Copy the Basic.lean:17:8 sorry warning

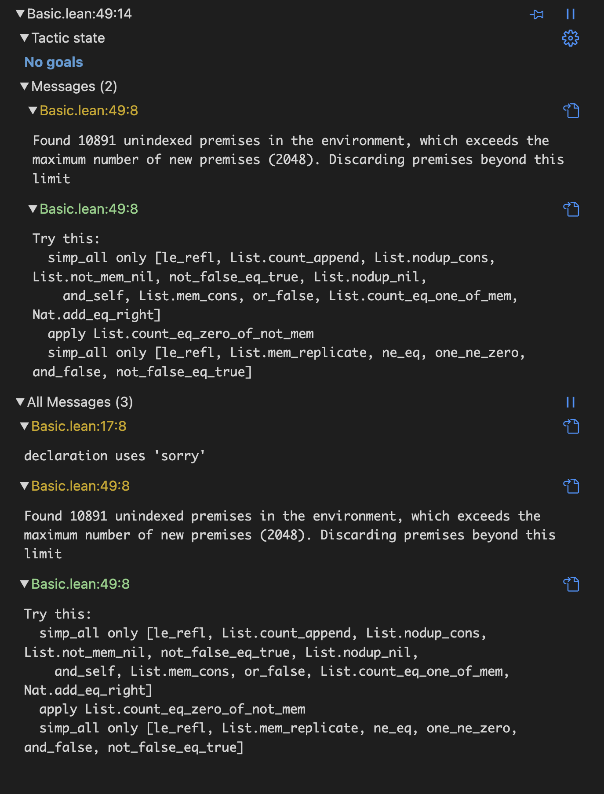point(571,426)
